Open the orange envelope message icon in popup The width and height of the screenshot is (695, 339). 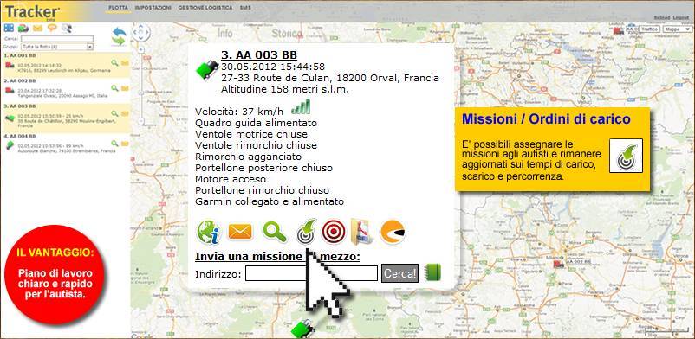[240, 232]
